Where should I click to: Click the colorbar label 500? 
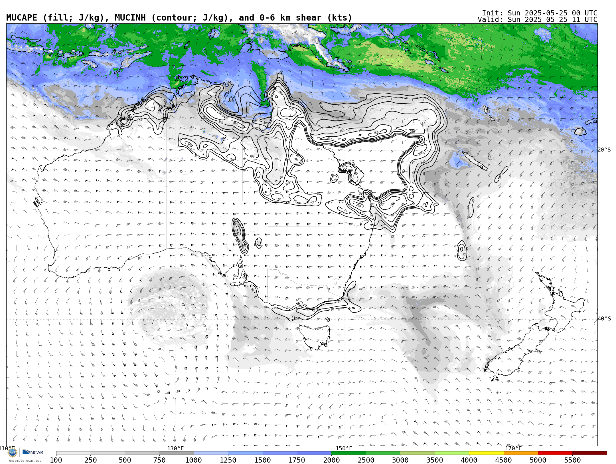click(125, 460)
